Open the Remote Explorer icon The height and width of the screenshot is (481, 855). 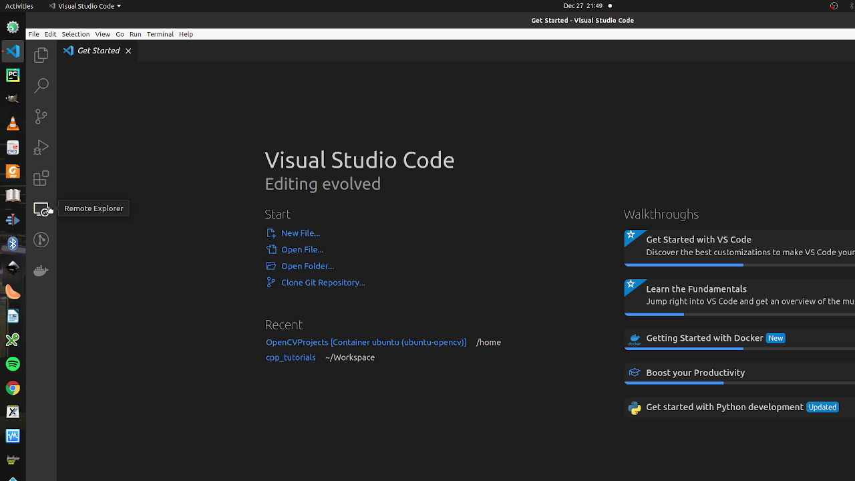tap(41, 209)
